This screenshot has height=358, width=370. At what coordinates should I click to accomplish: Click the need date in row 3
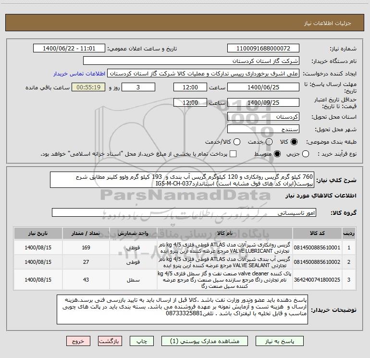[x=38, y=280]
